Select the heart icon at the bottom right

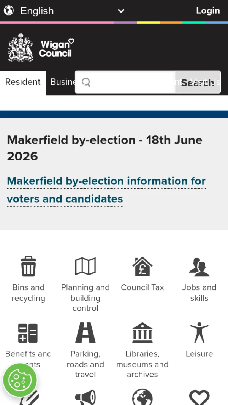199,397
